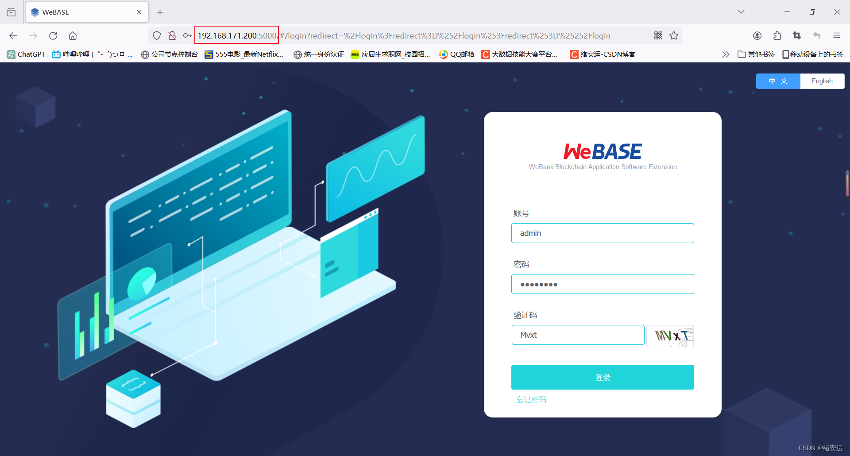This screenshot has height=456, width=850.
Task: Click the browser forward arrow
Action: (x=33, y=36)
